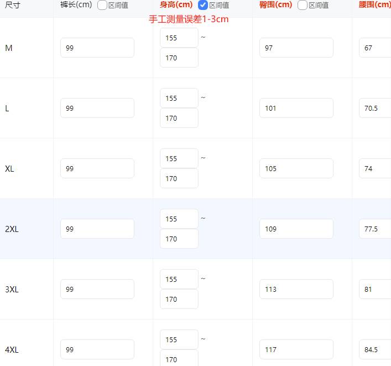Click the 腰围 field showing 84.5
Image resolution: width=391 pixels, height=366 pixels.
point(375,349)
